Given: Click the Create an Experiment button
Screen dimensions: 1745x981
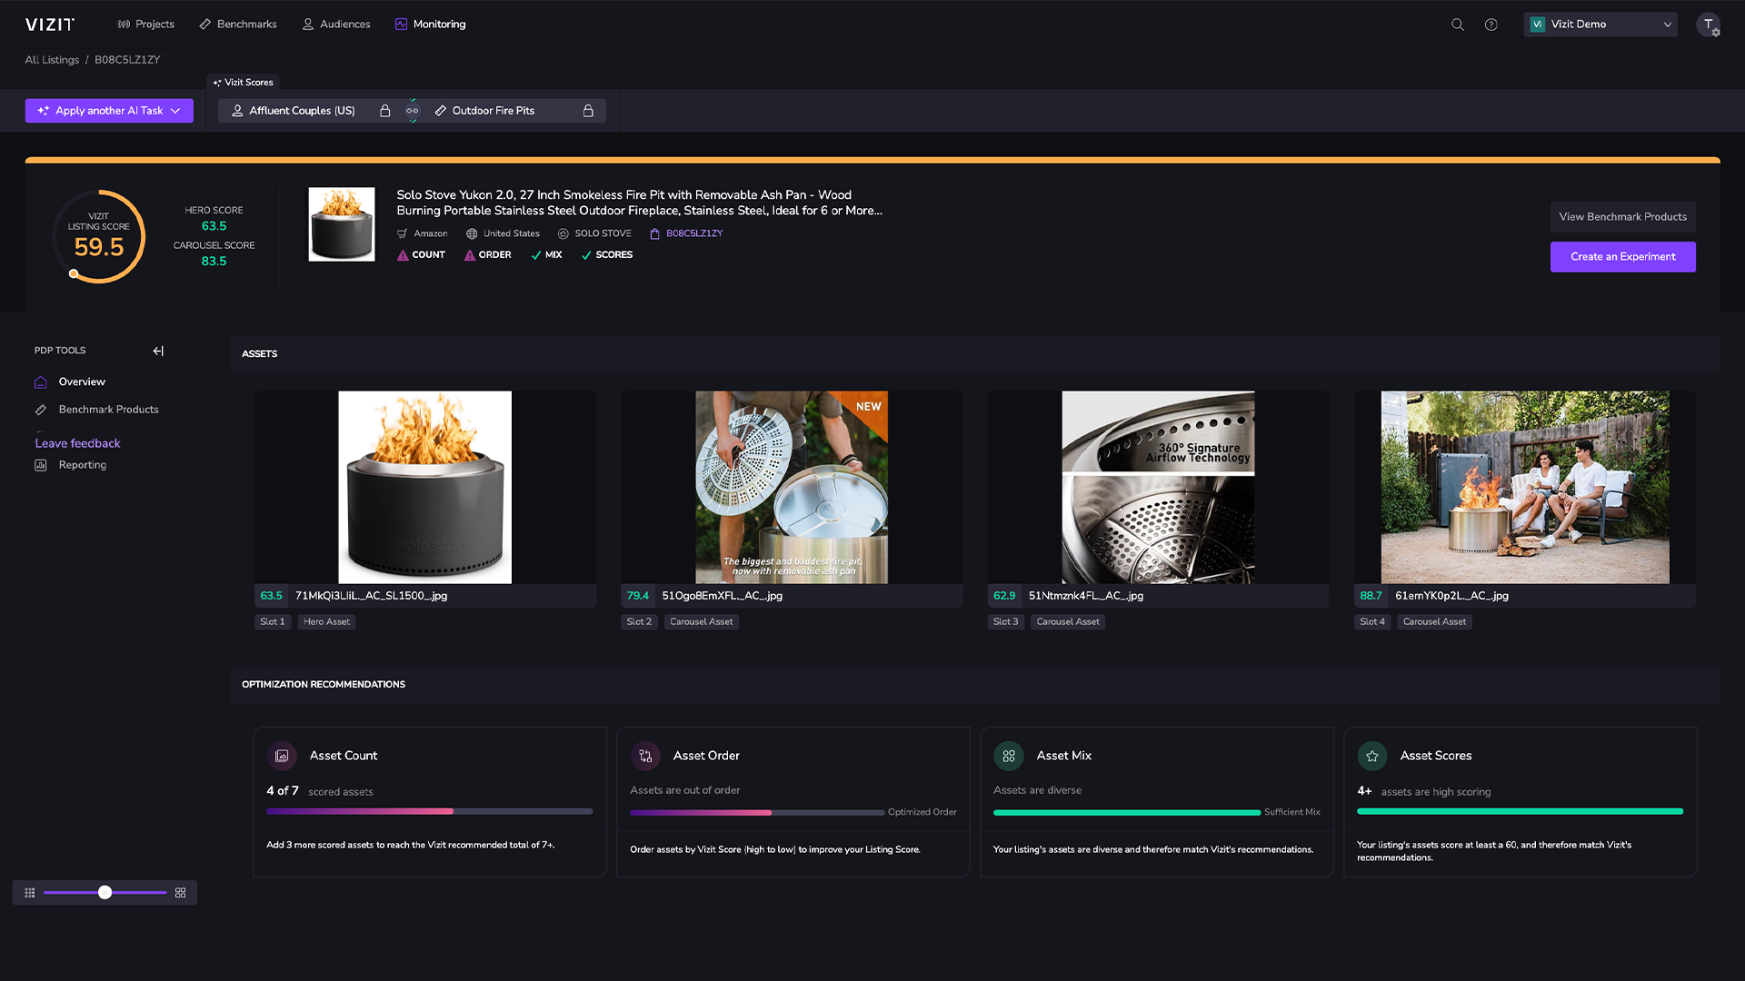Looking at the screenshot, I should click(x=1622, y=257).
